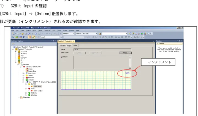Switch to the Variable tab
This screenshot has width=198, height=116.
coord(63,46)
